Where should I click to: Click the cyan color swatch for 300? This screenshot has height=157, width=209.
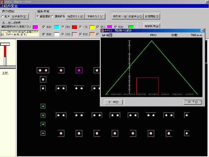57,27
